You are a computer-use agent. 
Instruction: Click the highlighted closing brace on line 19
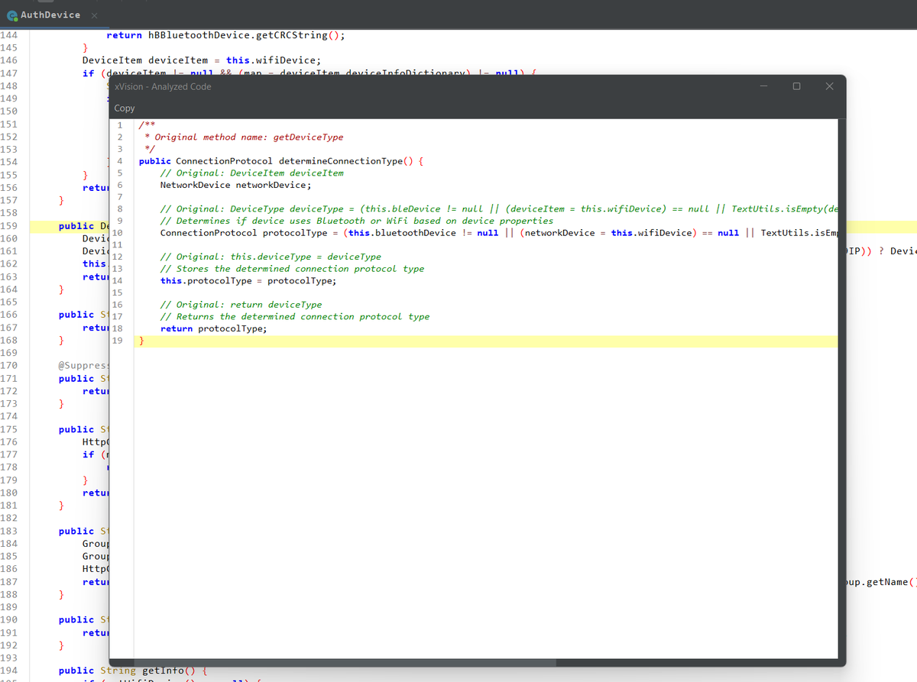click(141, 340)
